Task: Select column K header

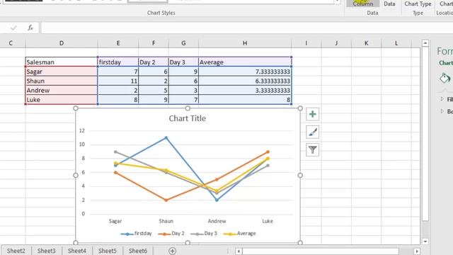Action: tap(366, 43)
